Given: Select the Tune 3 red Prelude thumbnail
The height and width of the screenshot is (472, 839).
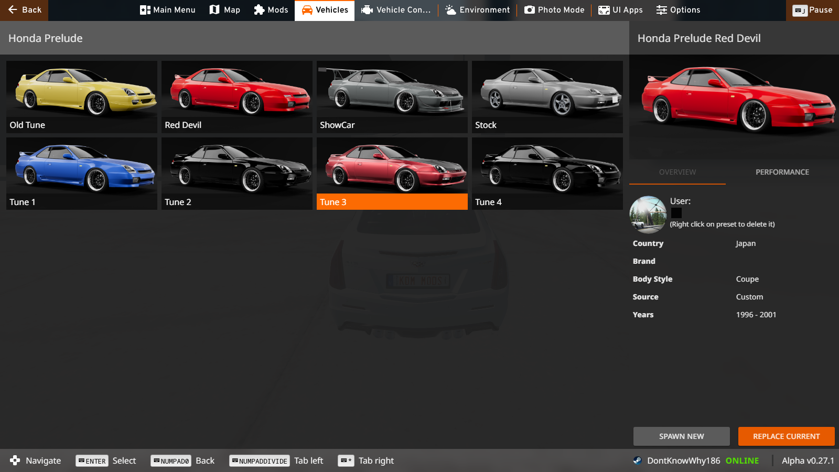Looking at the screenshot, I should 392,174.
